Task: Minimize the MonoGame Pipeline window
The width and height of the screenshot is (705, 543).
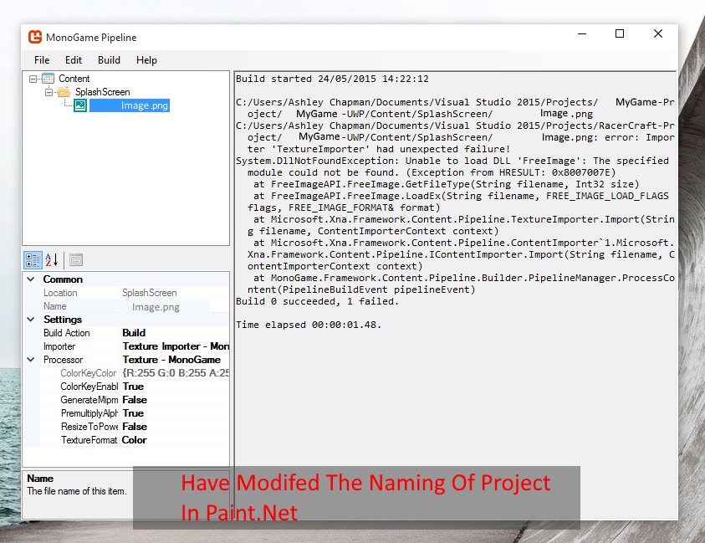Action: click(582, 33)
